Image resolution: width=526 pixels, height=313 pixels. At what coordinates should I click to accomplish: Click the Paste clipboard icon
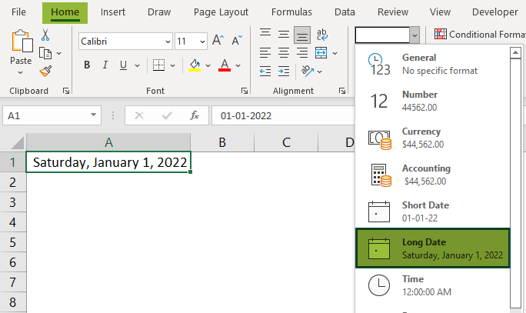pyautogui.click(x=22, y=41)
